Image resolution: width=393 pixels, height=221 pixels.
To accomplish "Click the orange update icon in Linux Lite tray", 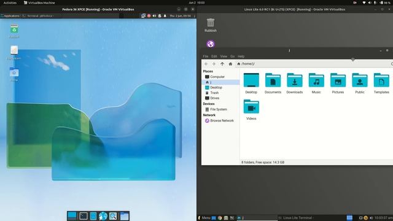I will coord(366,218).
